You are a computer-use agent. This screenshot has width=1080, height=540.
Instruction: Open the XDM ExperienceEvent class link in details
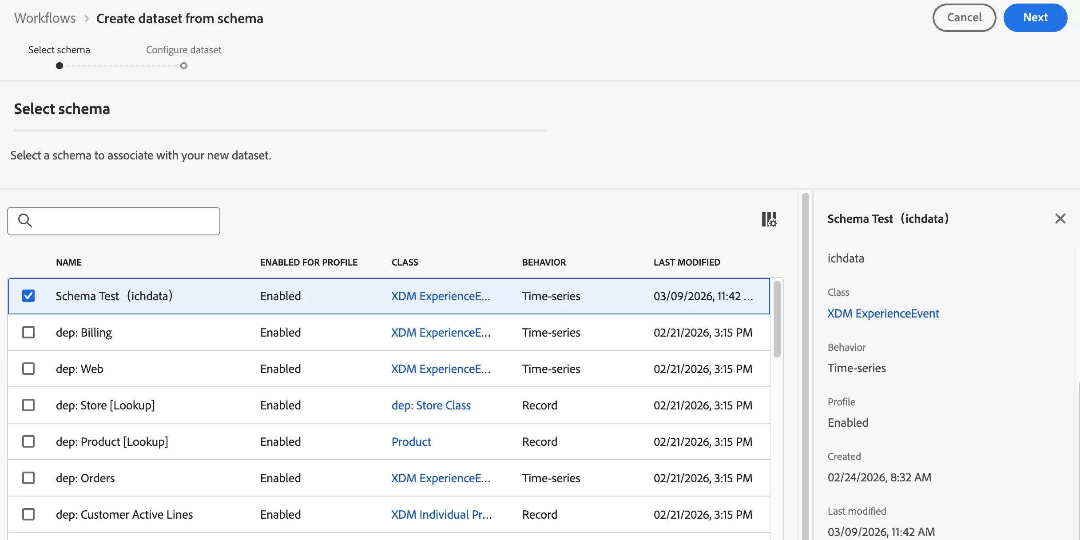(x=883, y=314)
